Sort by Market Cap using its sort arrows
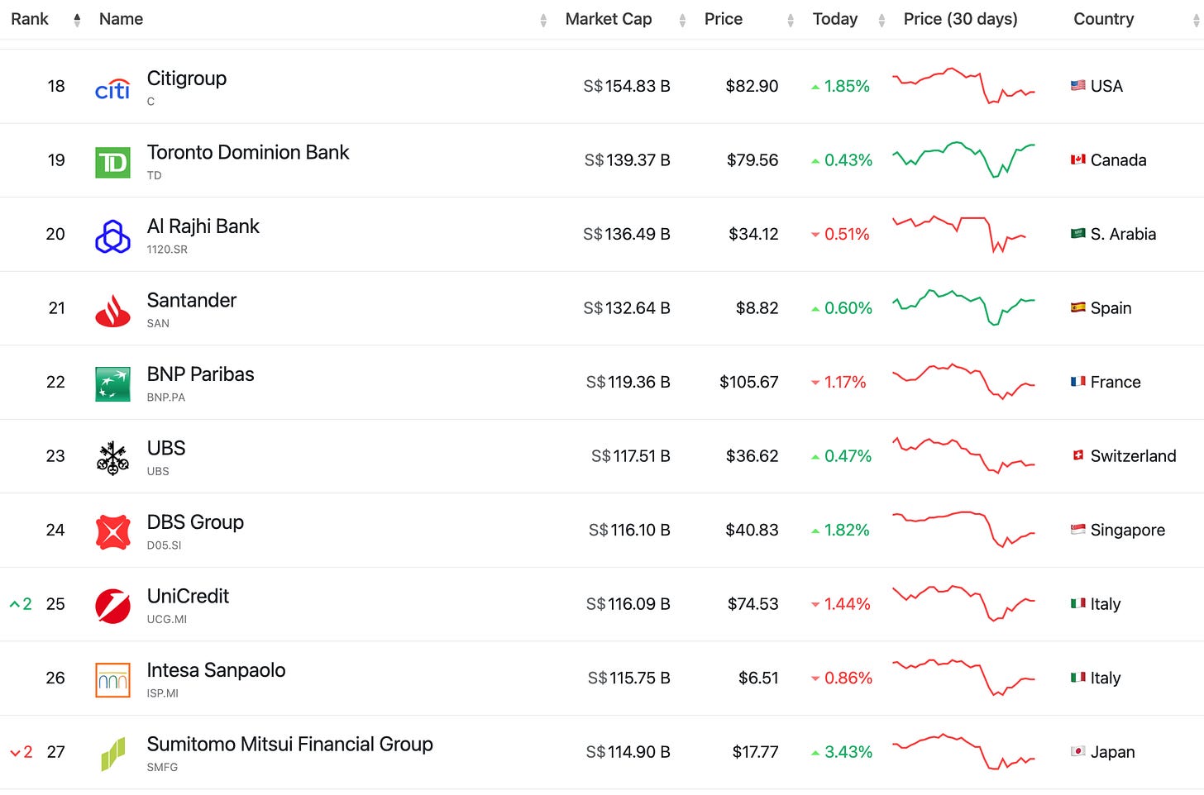The height and width of the screenshot is (795, 1204). pos(682,20)
